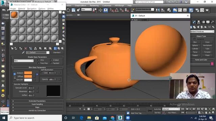Image resolution: width=216 pixels, height=121 pixels.
Task: Toggle Angle Snap icon
Action: click(116, 10)
